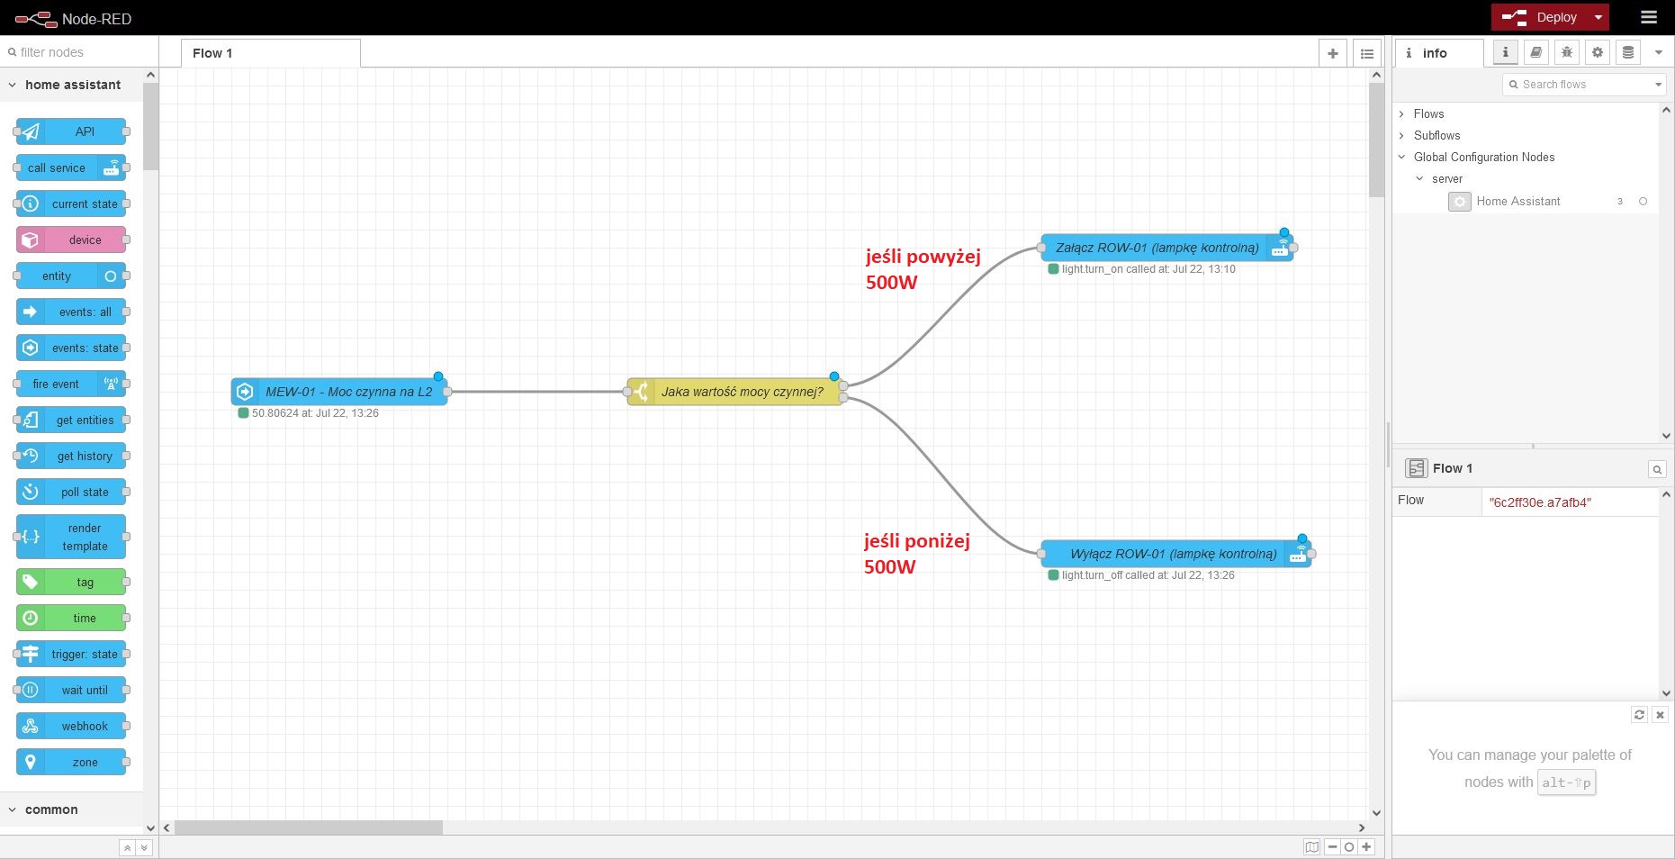
Task: Toggle the navigator map view
Action: [1311, 846]
